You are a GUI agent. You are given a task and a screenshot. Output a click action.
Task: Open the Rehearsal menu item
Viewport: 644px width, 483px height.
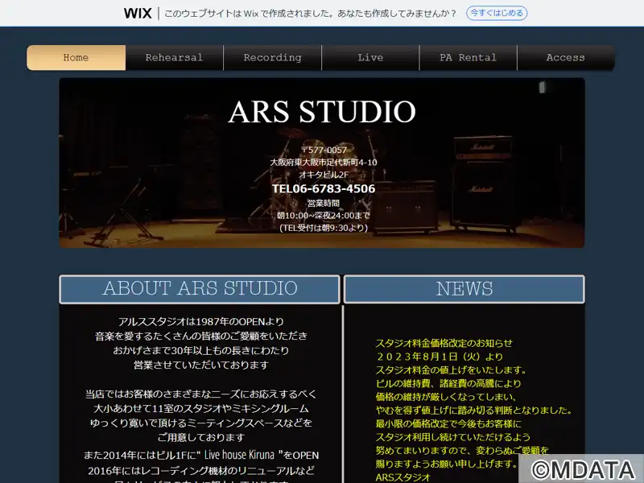tap(174, 58)
